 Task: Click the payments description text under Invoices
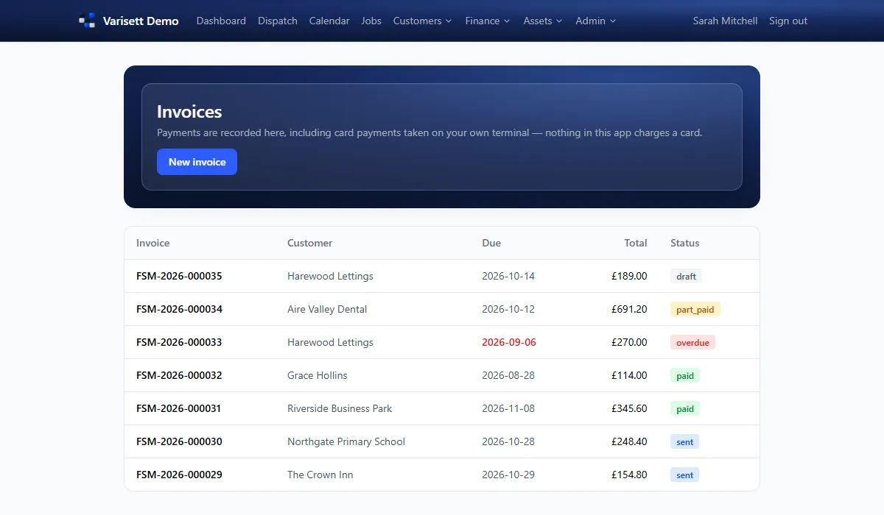(429, 133)
